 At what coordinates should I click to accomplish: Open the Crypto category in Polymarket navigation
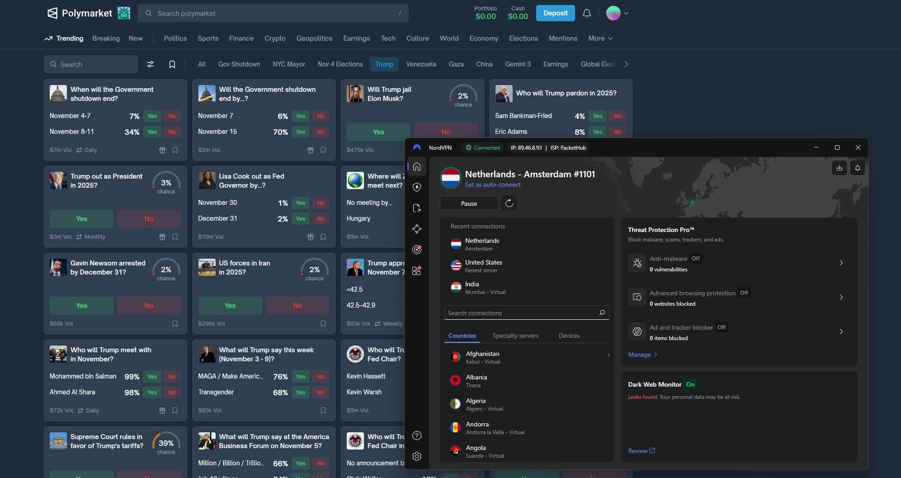pyautogui.click(x=275, y=38)
